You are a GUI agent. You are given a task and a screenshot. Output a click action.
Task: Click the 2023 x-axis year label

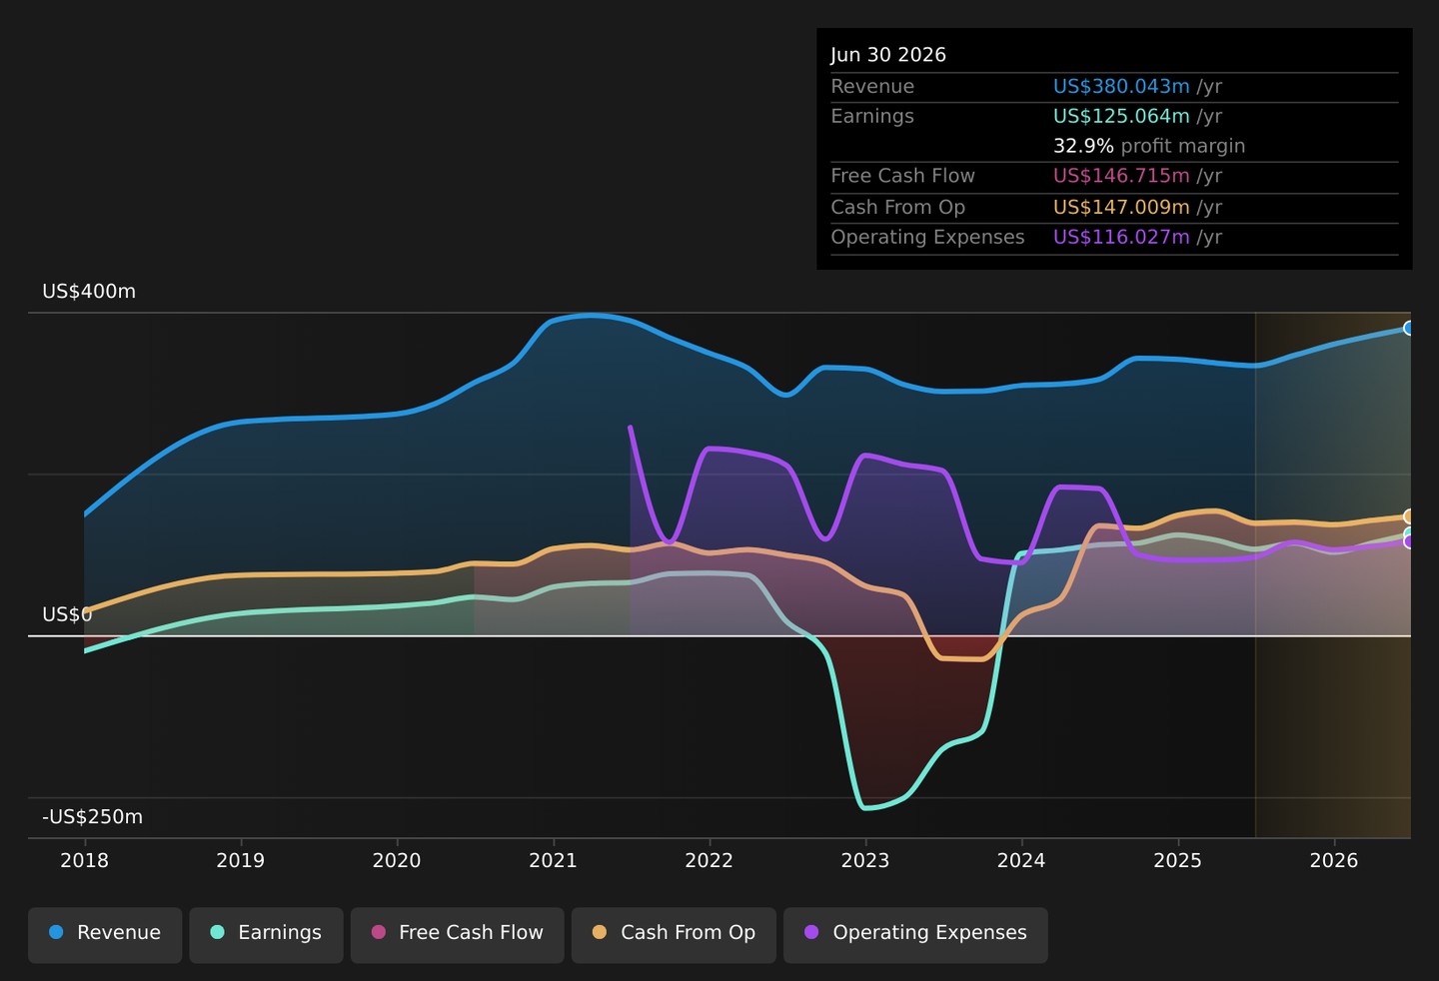(x=865, y=860)
